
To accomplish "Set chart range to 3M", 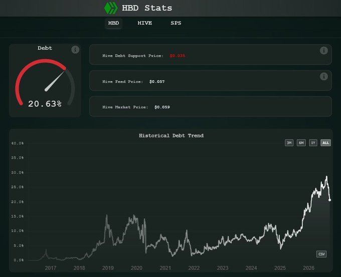I will click(x=289, y=143).
